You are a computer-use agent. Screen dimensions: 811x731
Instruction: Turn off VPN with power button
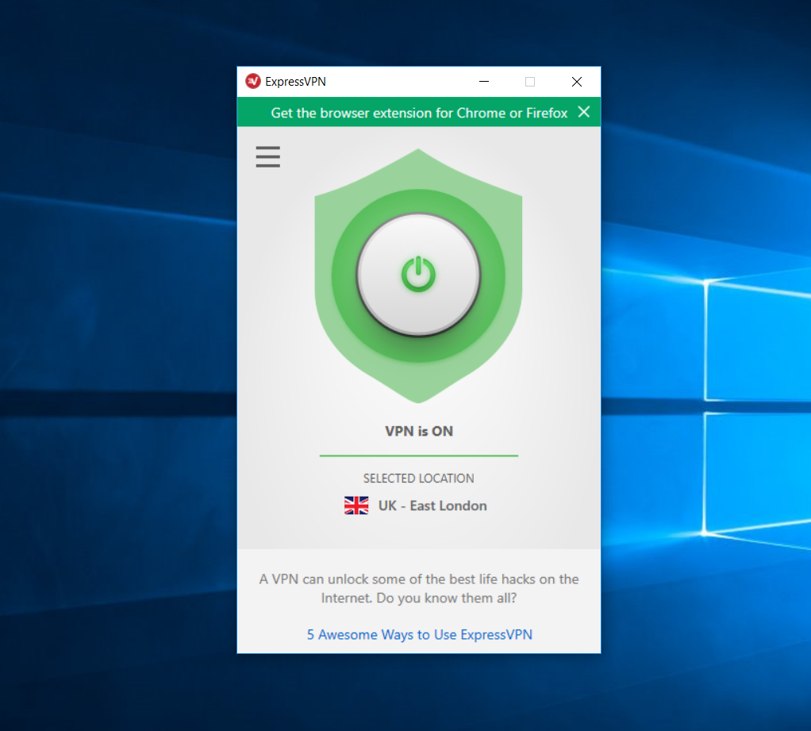(x=418, y=275)
